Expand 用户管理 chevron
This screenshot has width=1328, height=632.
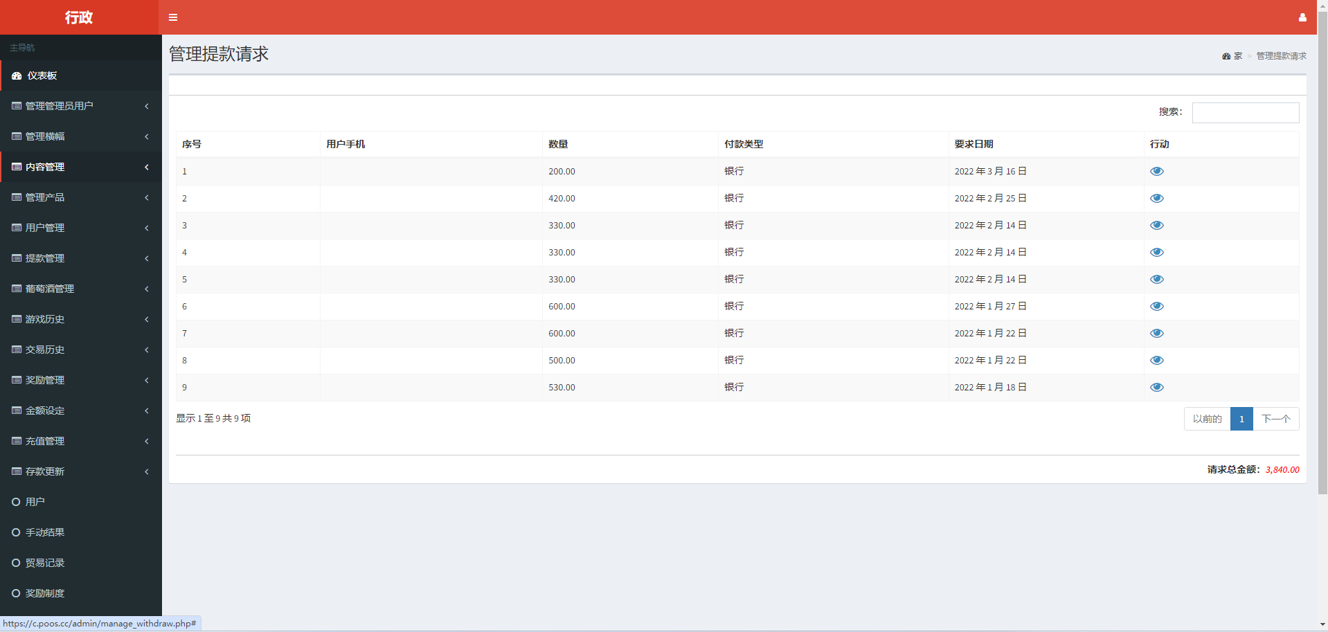[147, 228]
